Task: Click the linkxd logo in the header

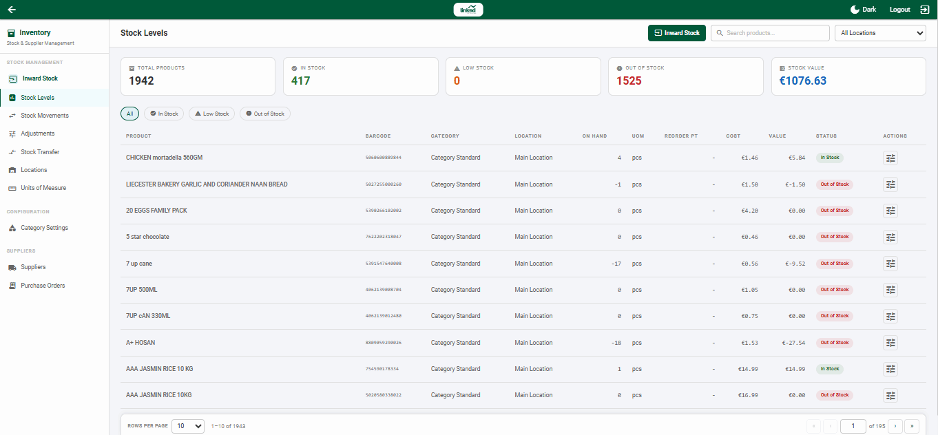Action: pyautogui.click(x=468, y=10)
